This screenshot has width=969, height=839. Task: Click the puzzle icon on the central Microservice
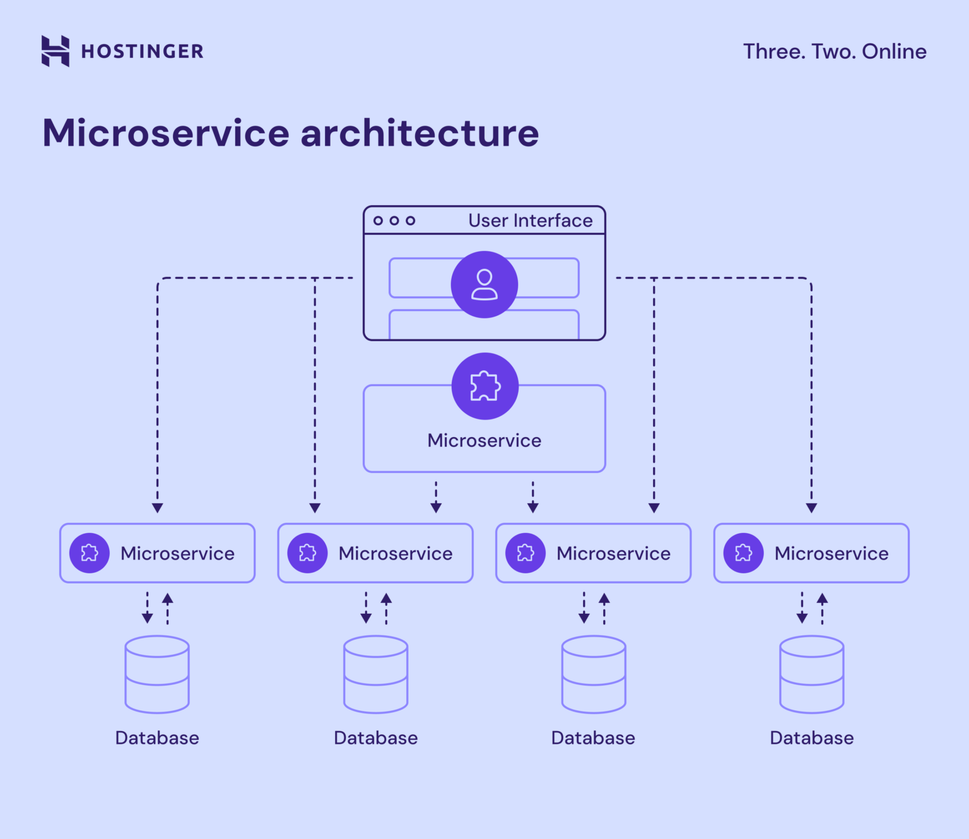[x=484, y=385]
